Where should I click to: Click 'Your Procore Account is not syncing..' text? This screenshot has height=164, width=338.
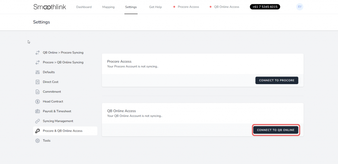(133, 66)
